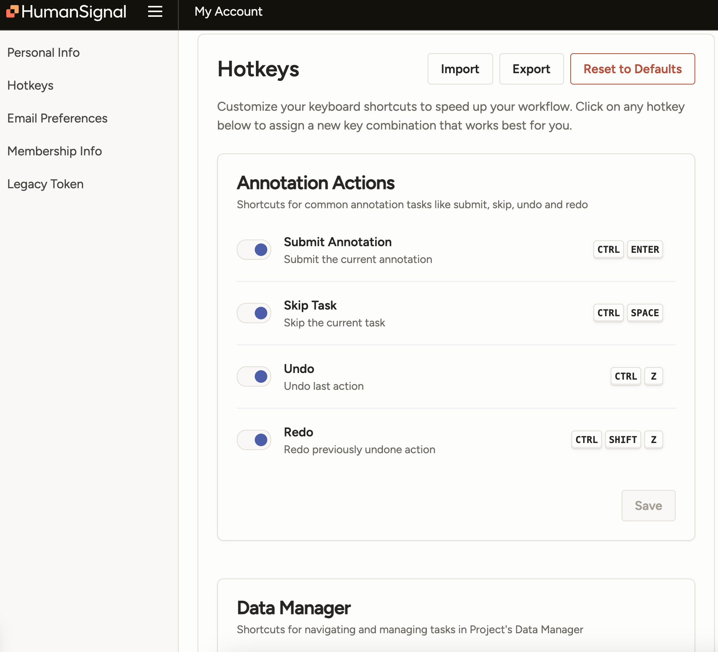Click the Import button
718x652 pixels.
[x=460, y=69]
